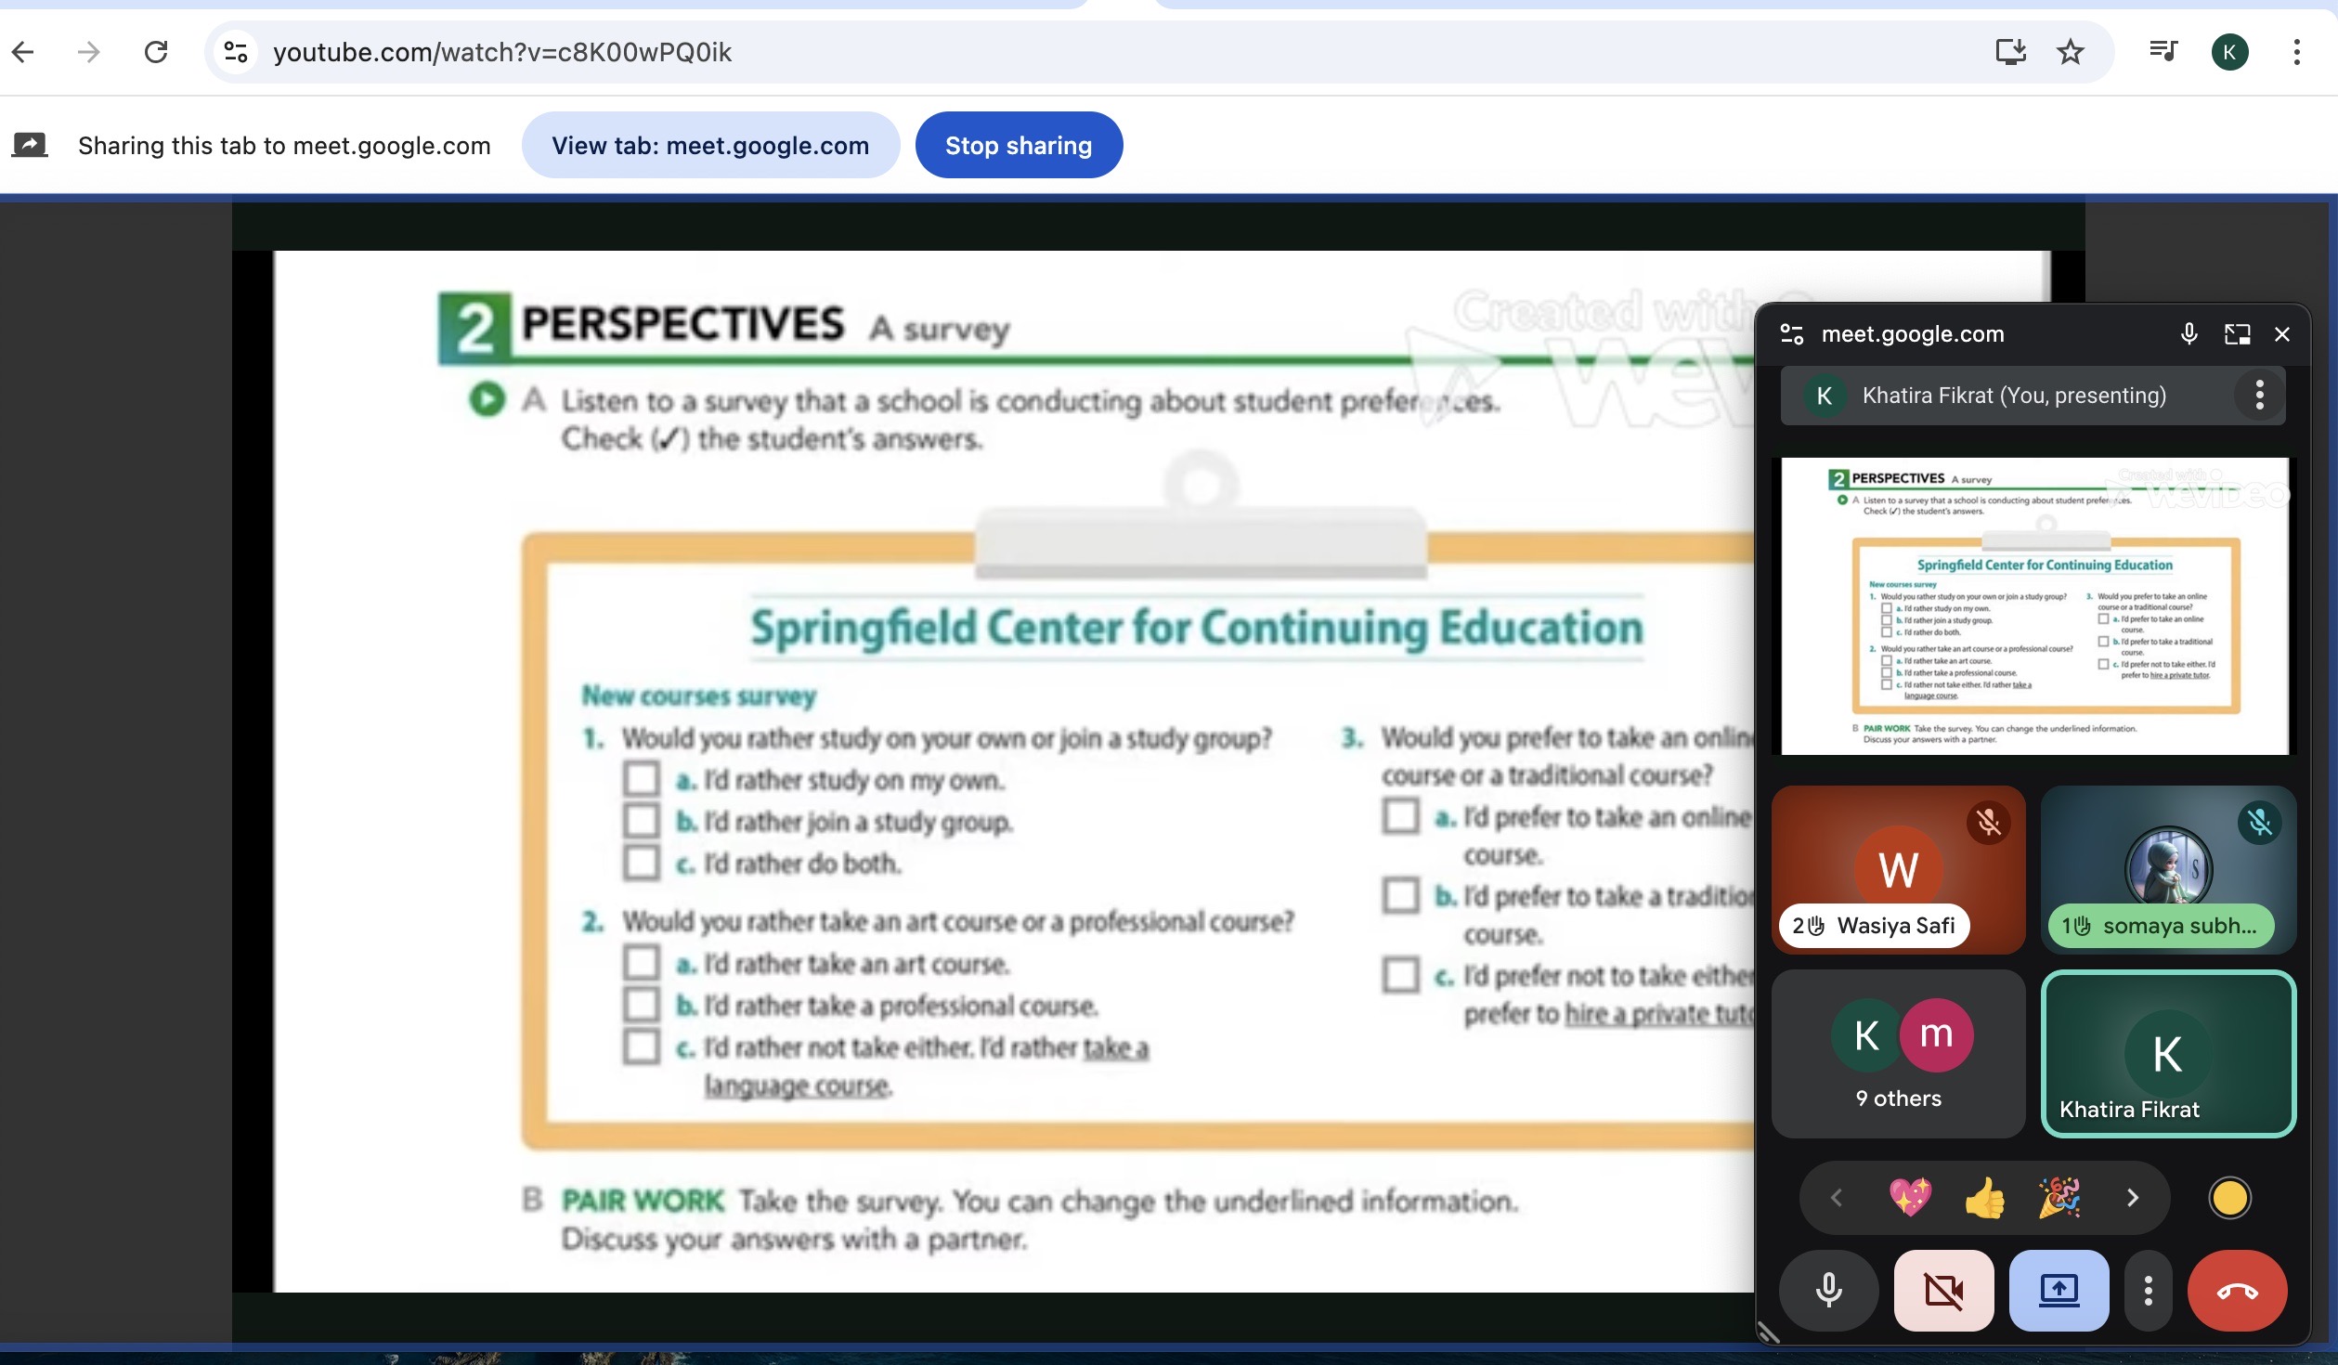End the call with red hang-up button

2236,1291
